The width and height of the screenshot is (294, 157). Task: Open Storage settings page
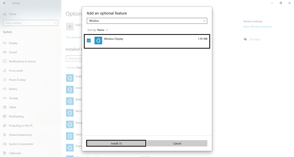pyautogui.click(x=13, y=98)
